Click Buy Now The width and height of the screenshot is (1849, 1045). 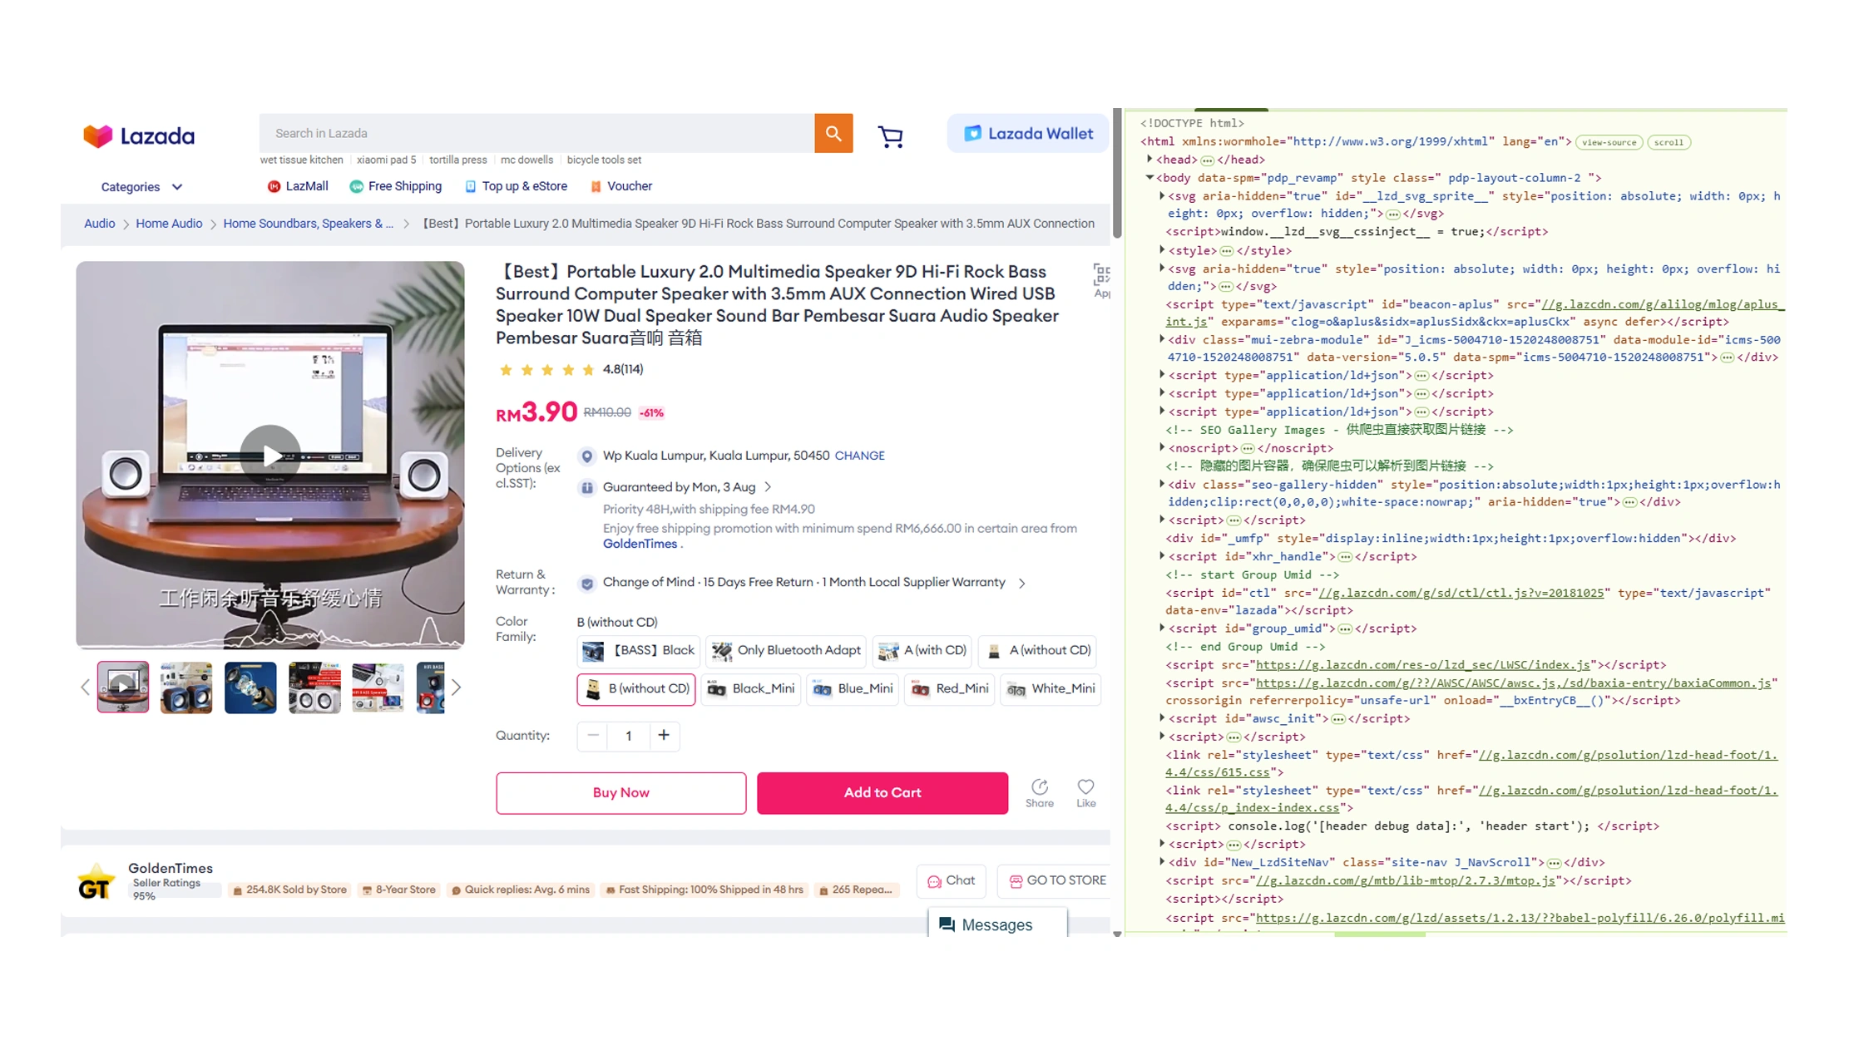point(620,792)
